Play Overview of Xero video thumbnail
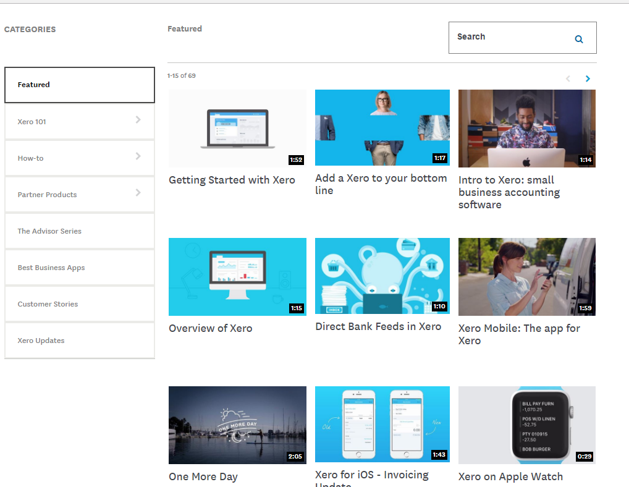This screenshot has height=487, width=629. [x=237, y=277]
